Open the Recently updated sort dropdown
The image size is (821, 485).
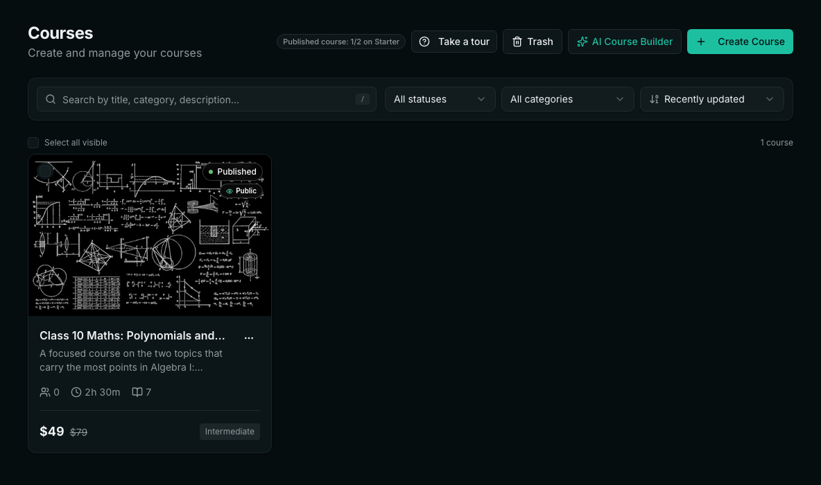click(711, 99)
